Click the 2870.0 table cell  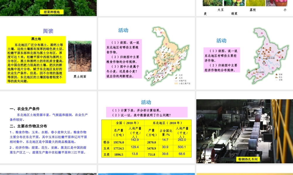coord(151,142)
